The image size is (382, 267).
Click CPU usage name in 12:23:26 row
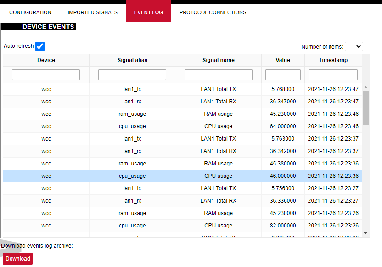[x=218, y=226]
